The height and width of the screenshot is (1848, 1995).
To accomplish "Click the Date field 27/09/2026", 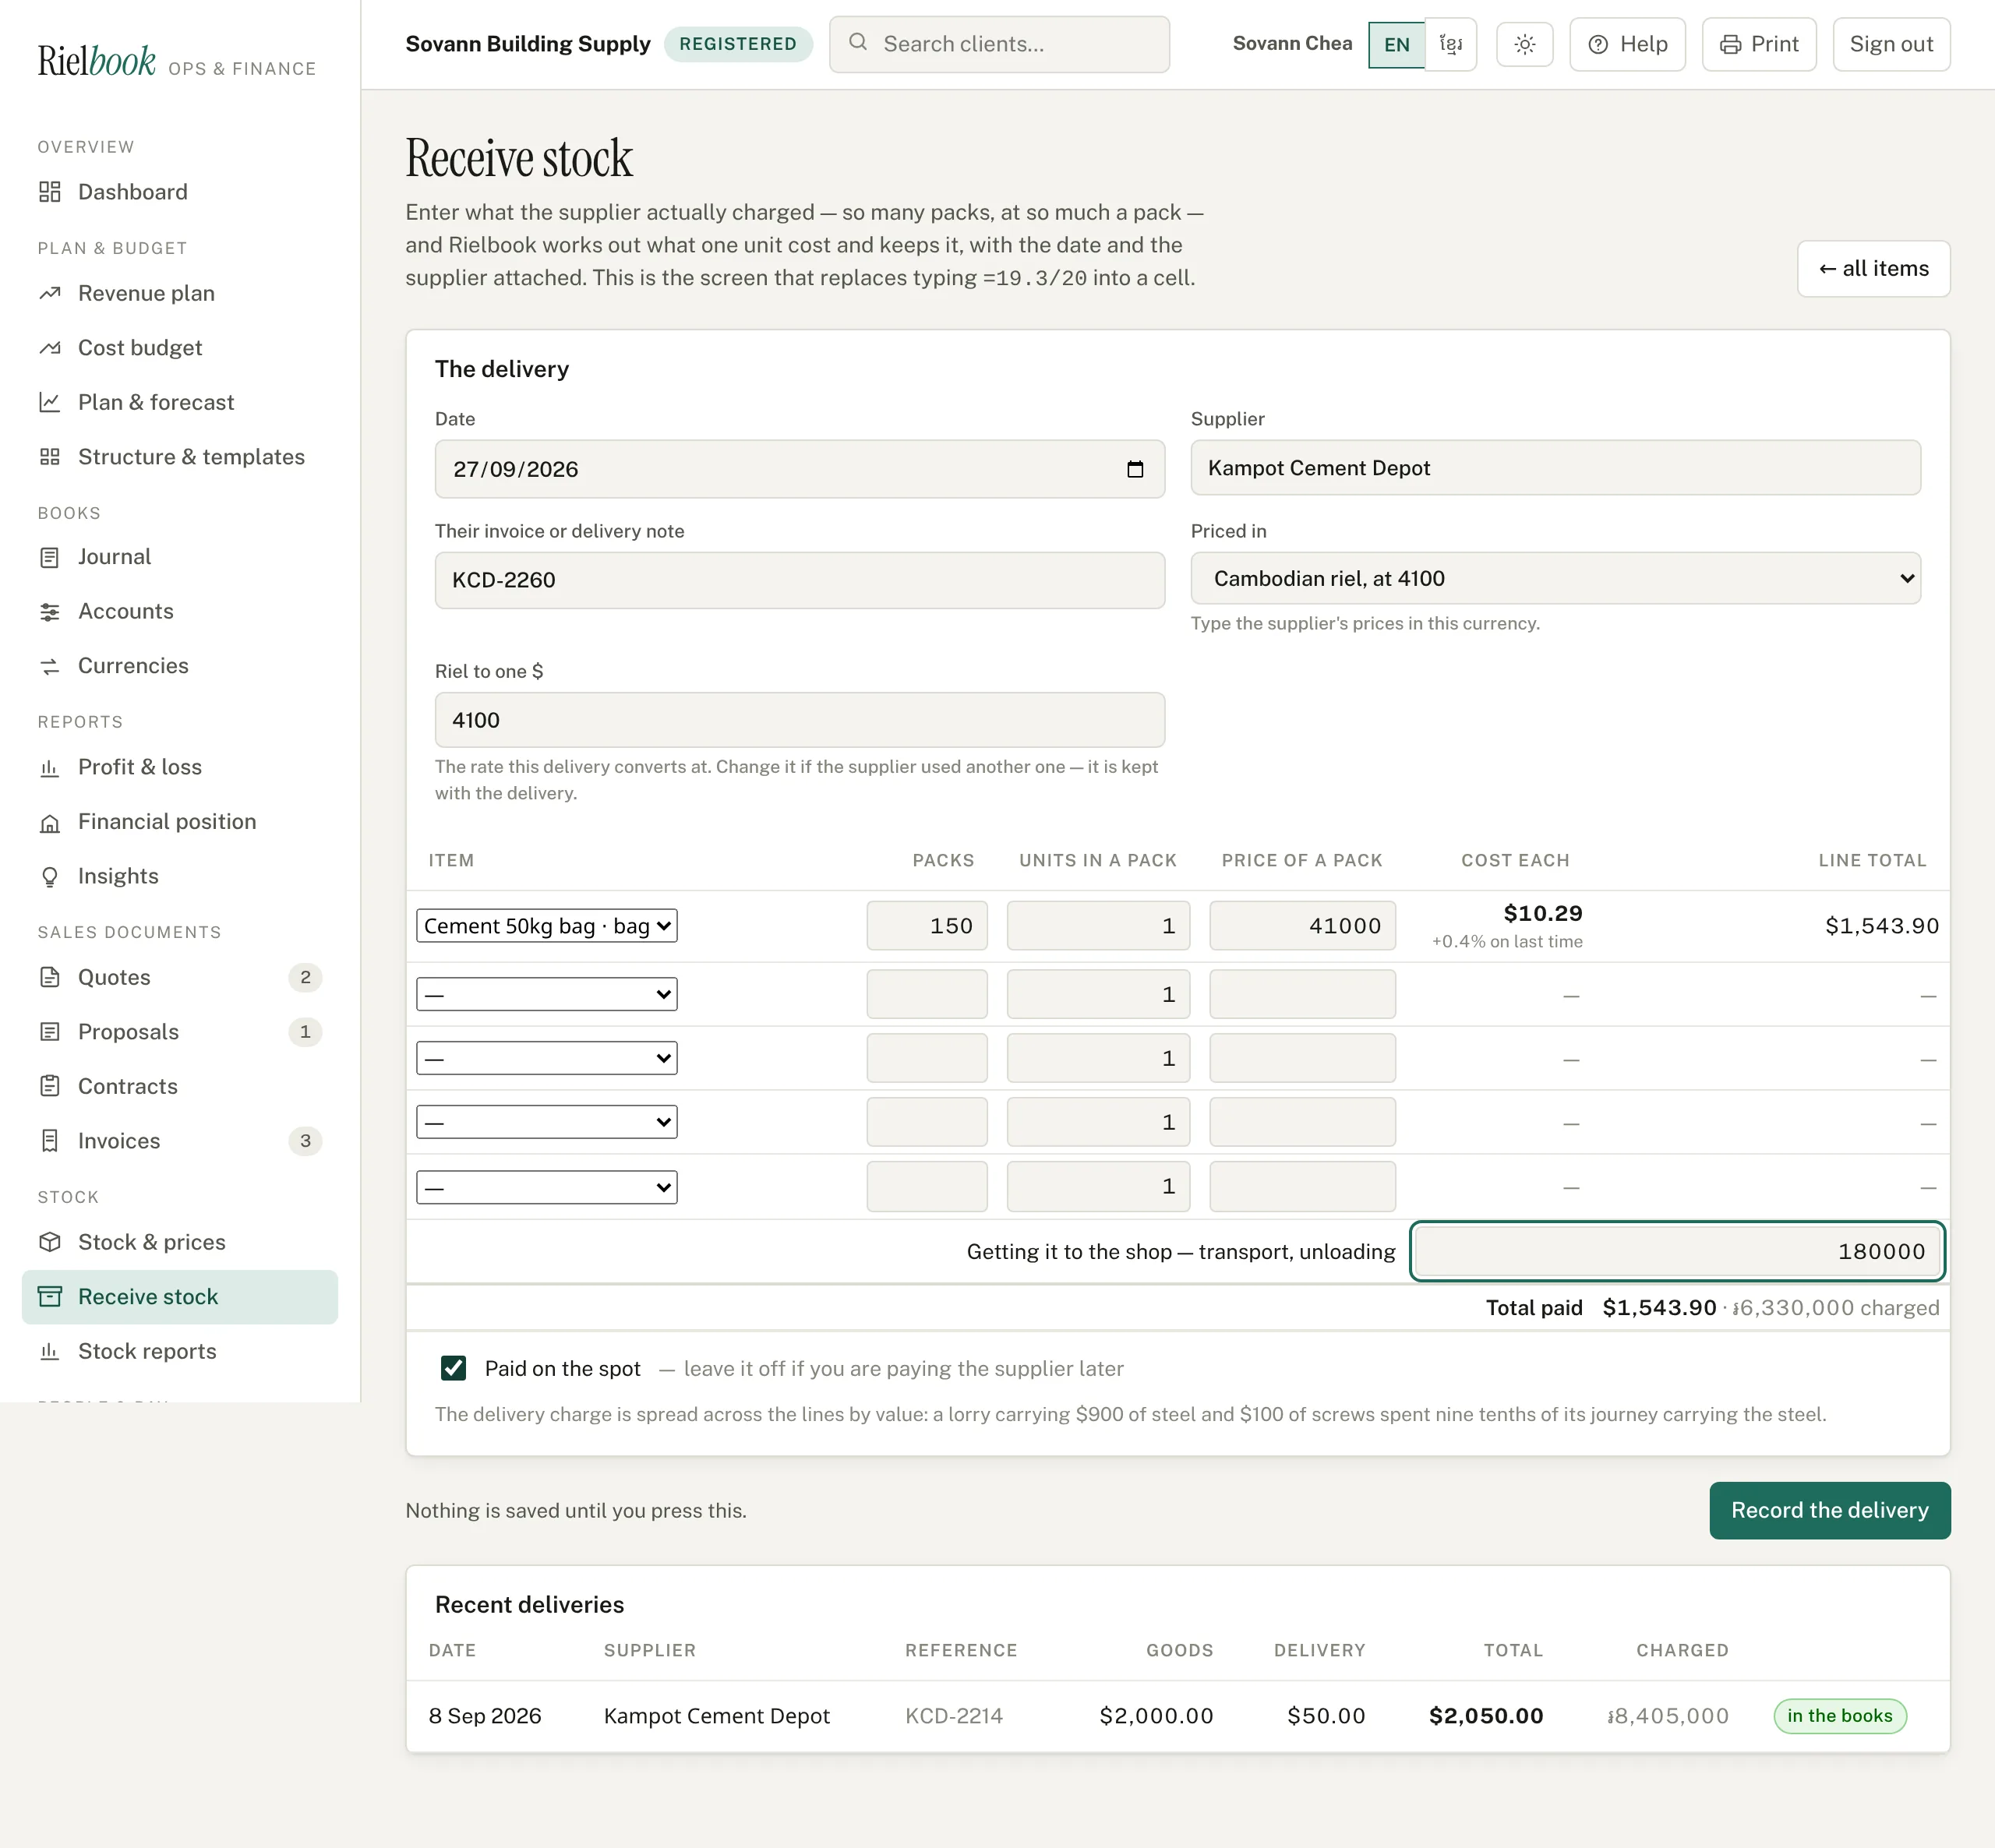I will click(x=799, y=469).
